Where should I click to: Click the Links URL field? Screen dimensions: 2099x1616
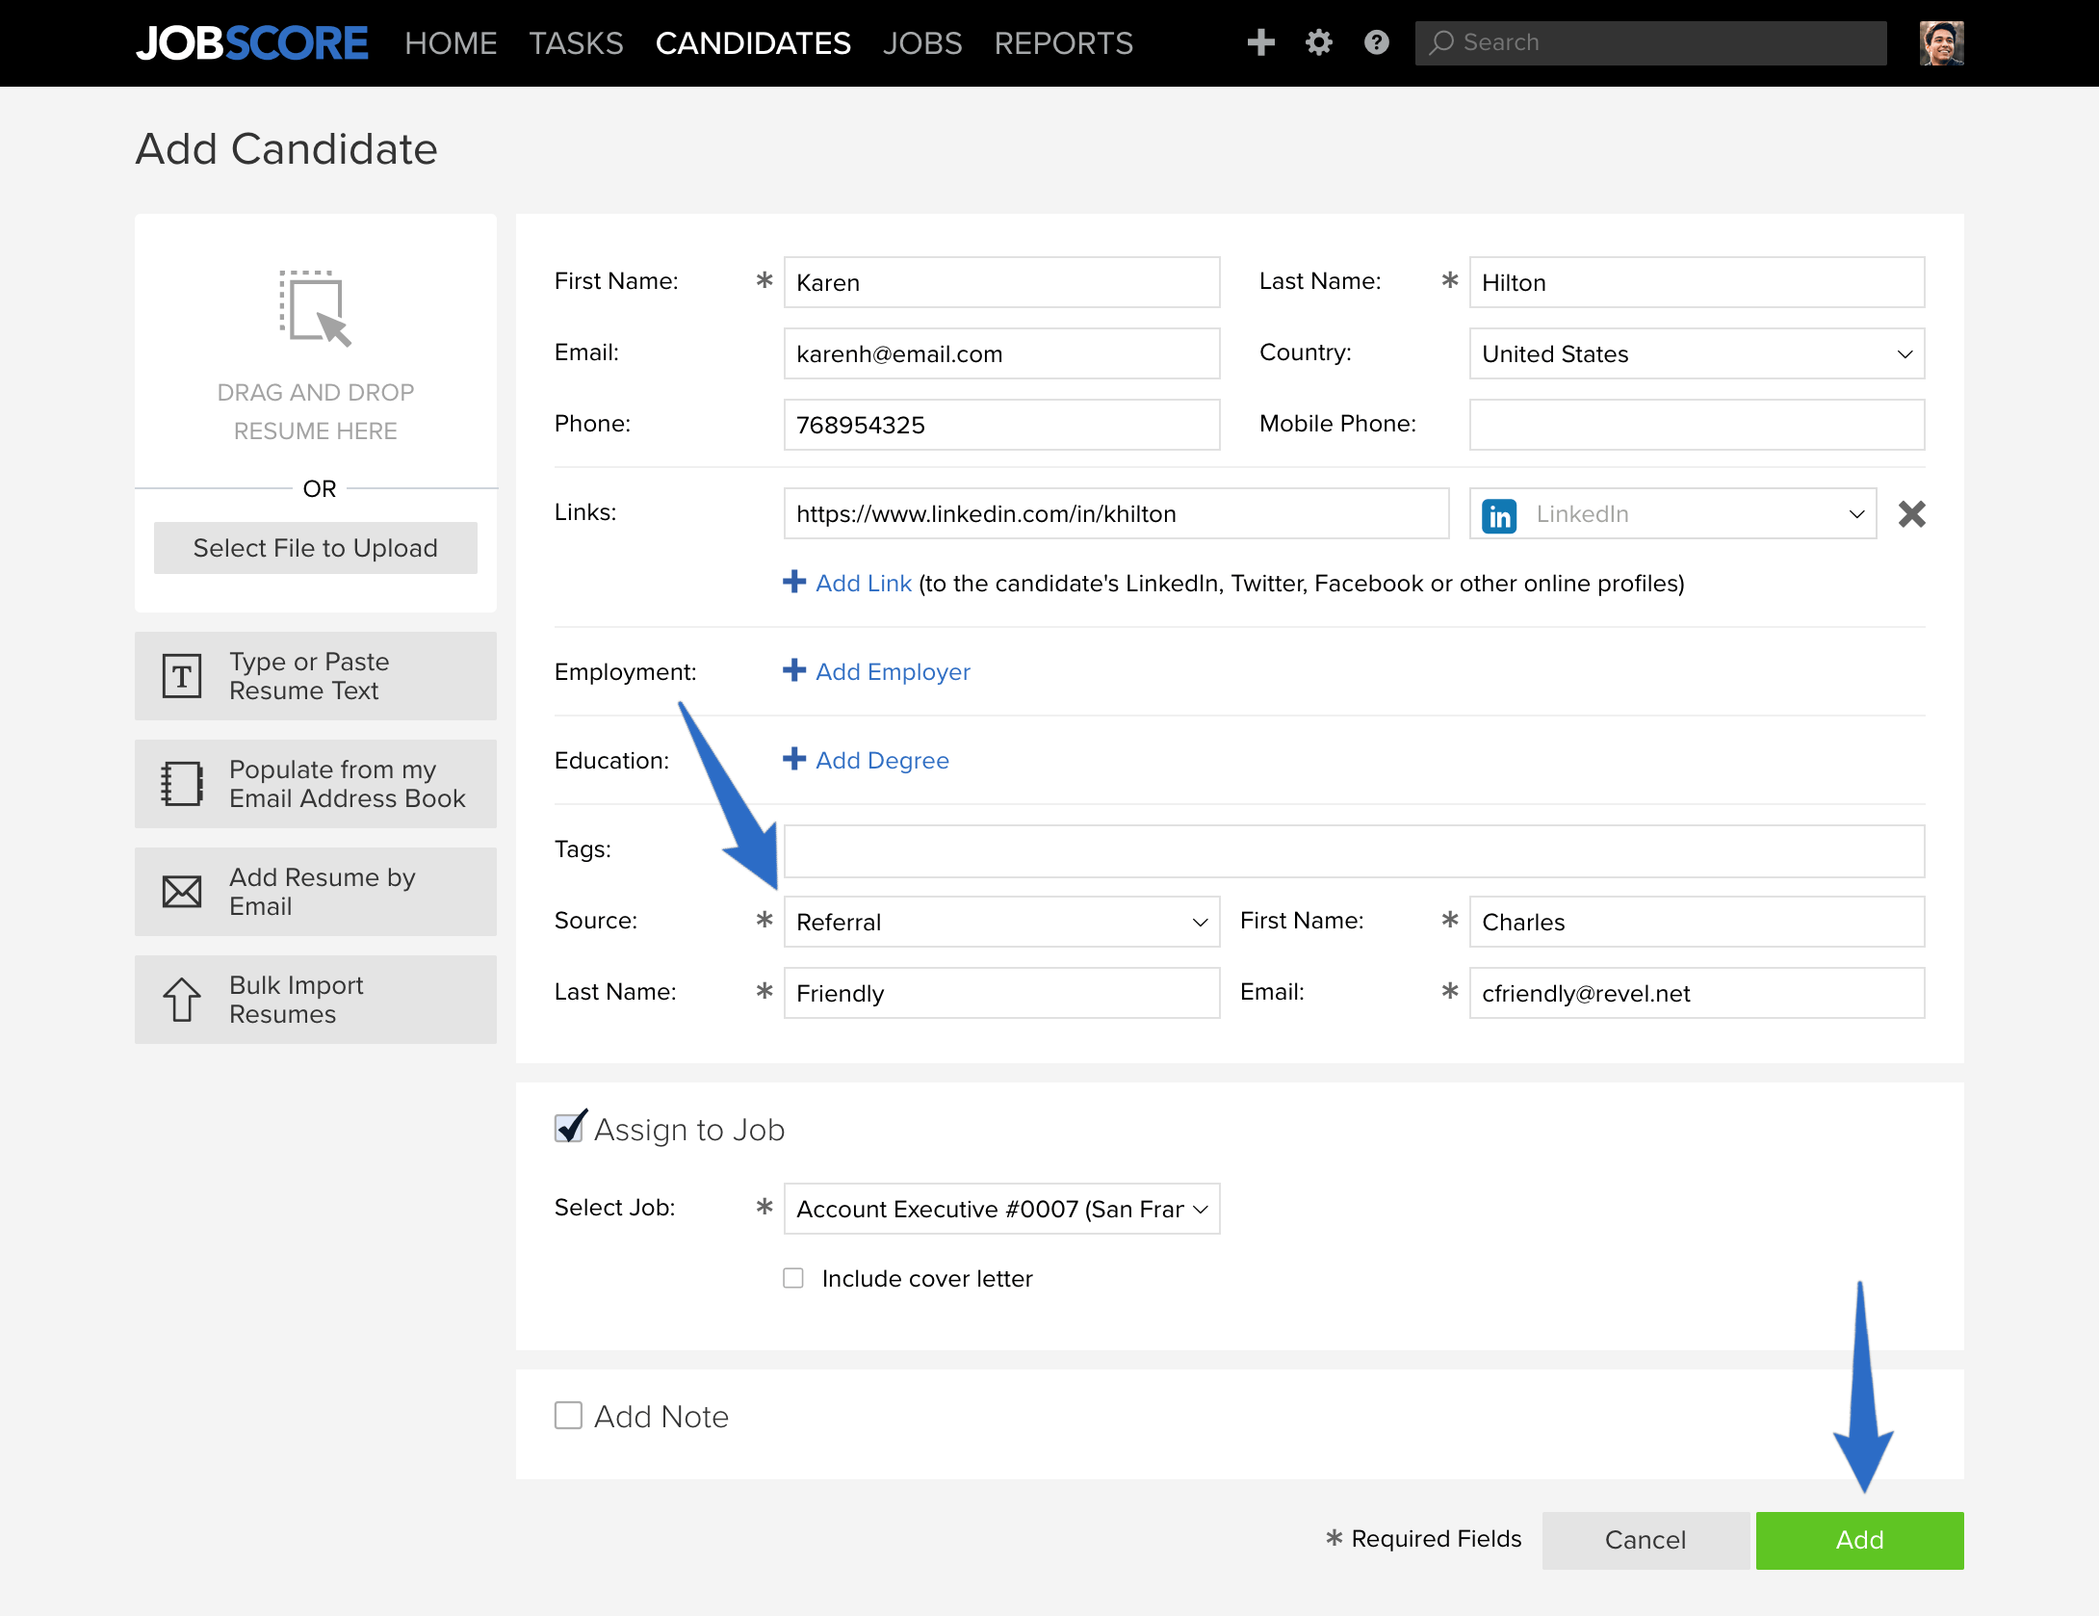pyautogui.click(x=1116, y=513)
